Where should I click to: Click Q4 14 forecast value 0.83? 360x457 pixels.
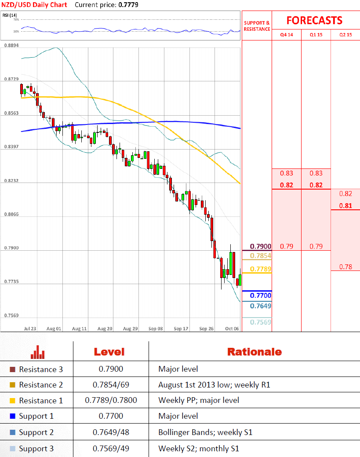[x=287, y=173]
